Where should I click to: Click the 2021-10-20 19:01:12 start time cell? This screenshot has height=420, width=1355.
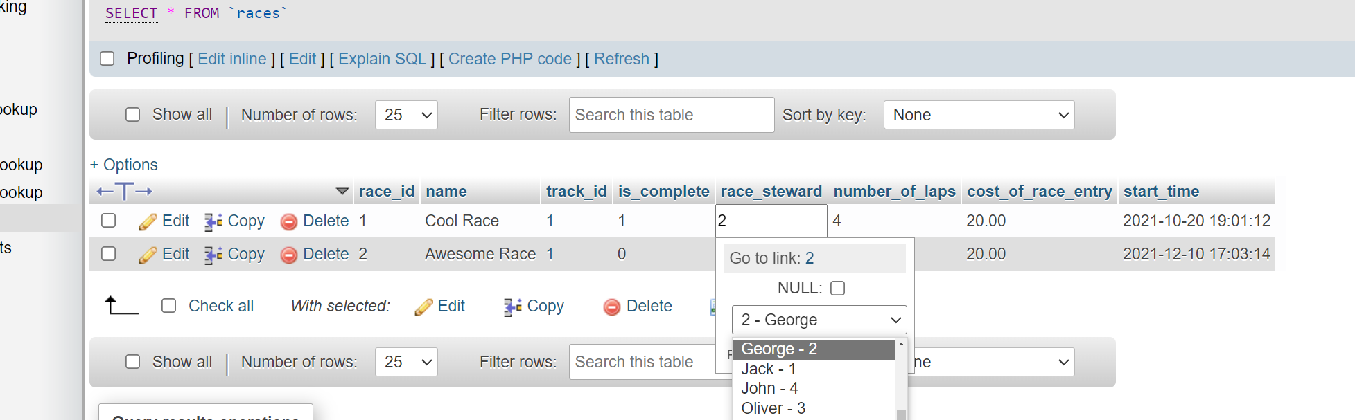click(x=1197, y=221)
